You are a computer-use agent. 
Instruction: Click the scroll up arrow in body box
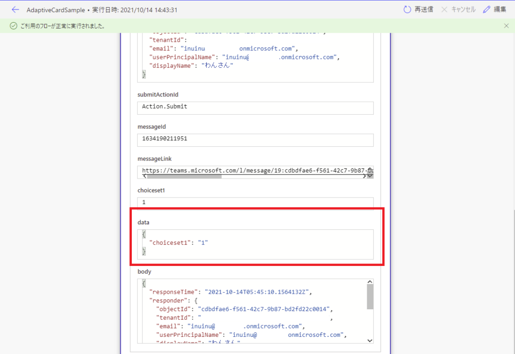(x=370, y=282)
